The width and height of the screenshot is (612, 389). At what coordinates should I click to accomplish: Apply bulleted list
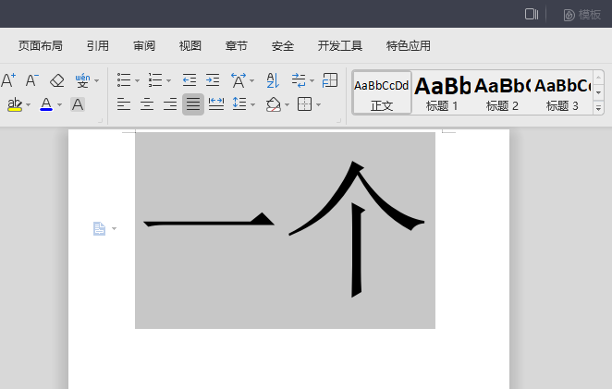tap(124, 80)
